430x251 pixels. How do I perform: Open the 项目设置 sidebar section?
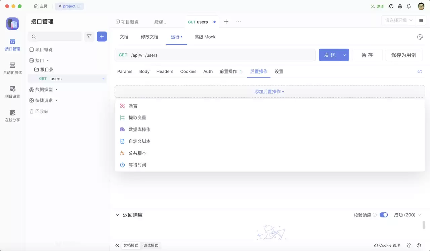pos(12,92)
